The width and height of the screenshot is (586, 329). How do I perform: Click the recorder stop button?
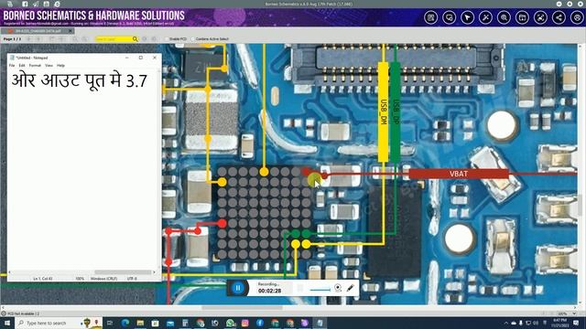299,288
